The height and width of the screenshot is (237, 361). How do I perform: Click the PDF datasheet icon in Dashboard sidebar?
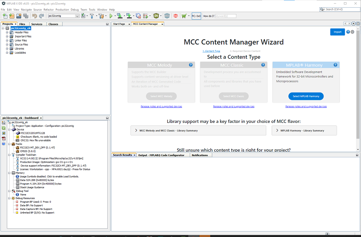(x=4, y=139)
